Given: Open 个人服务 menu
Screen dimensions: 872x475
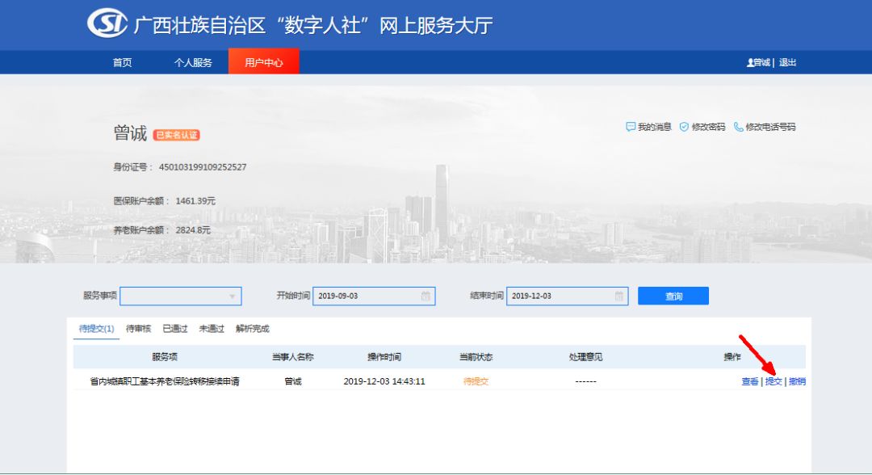Looking at the screenshot, I should (x=193, y=62).
